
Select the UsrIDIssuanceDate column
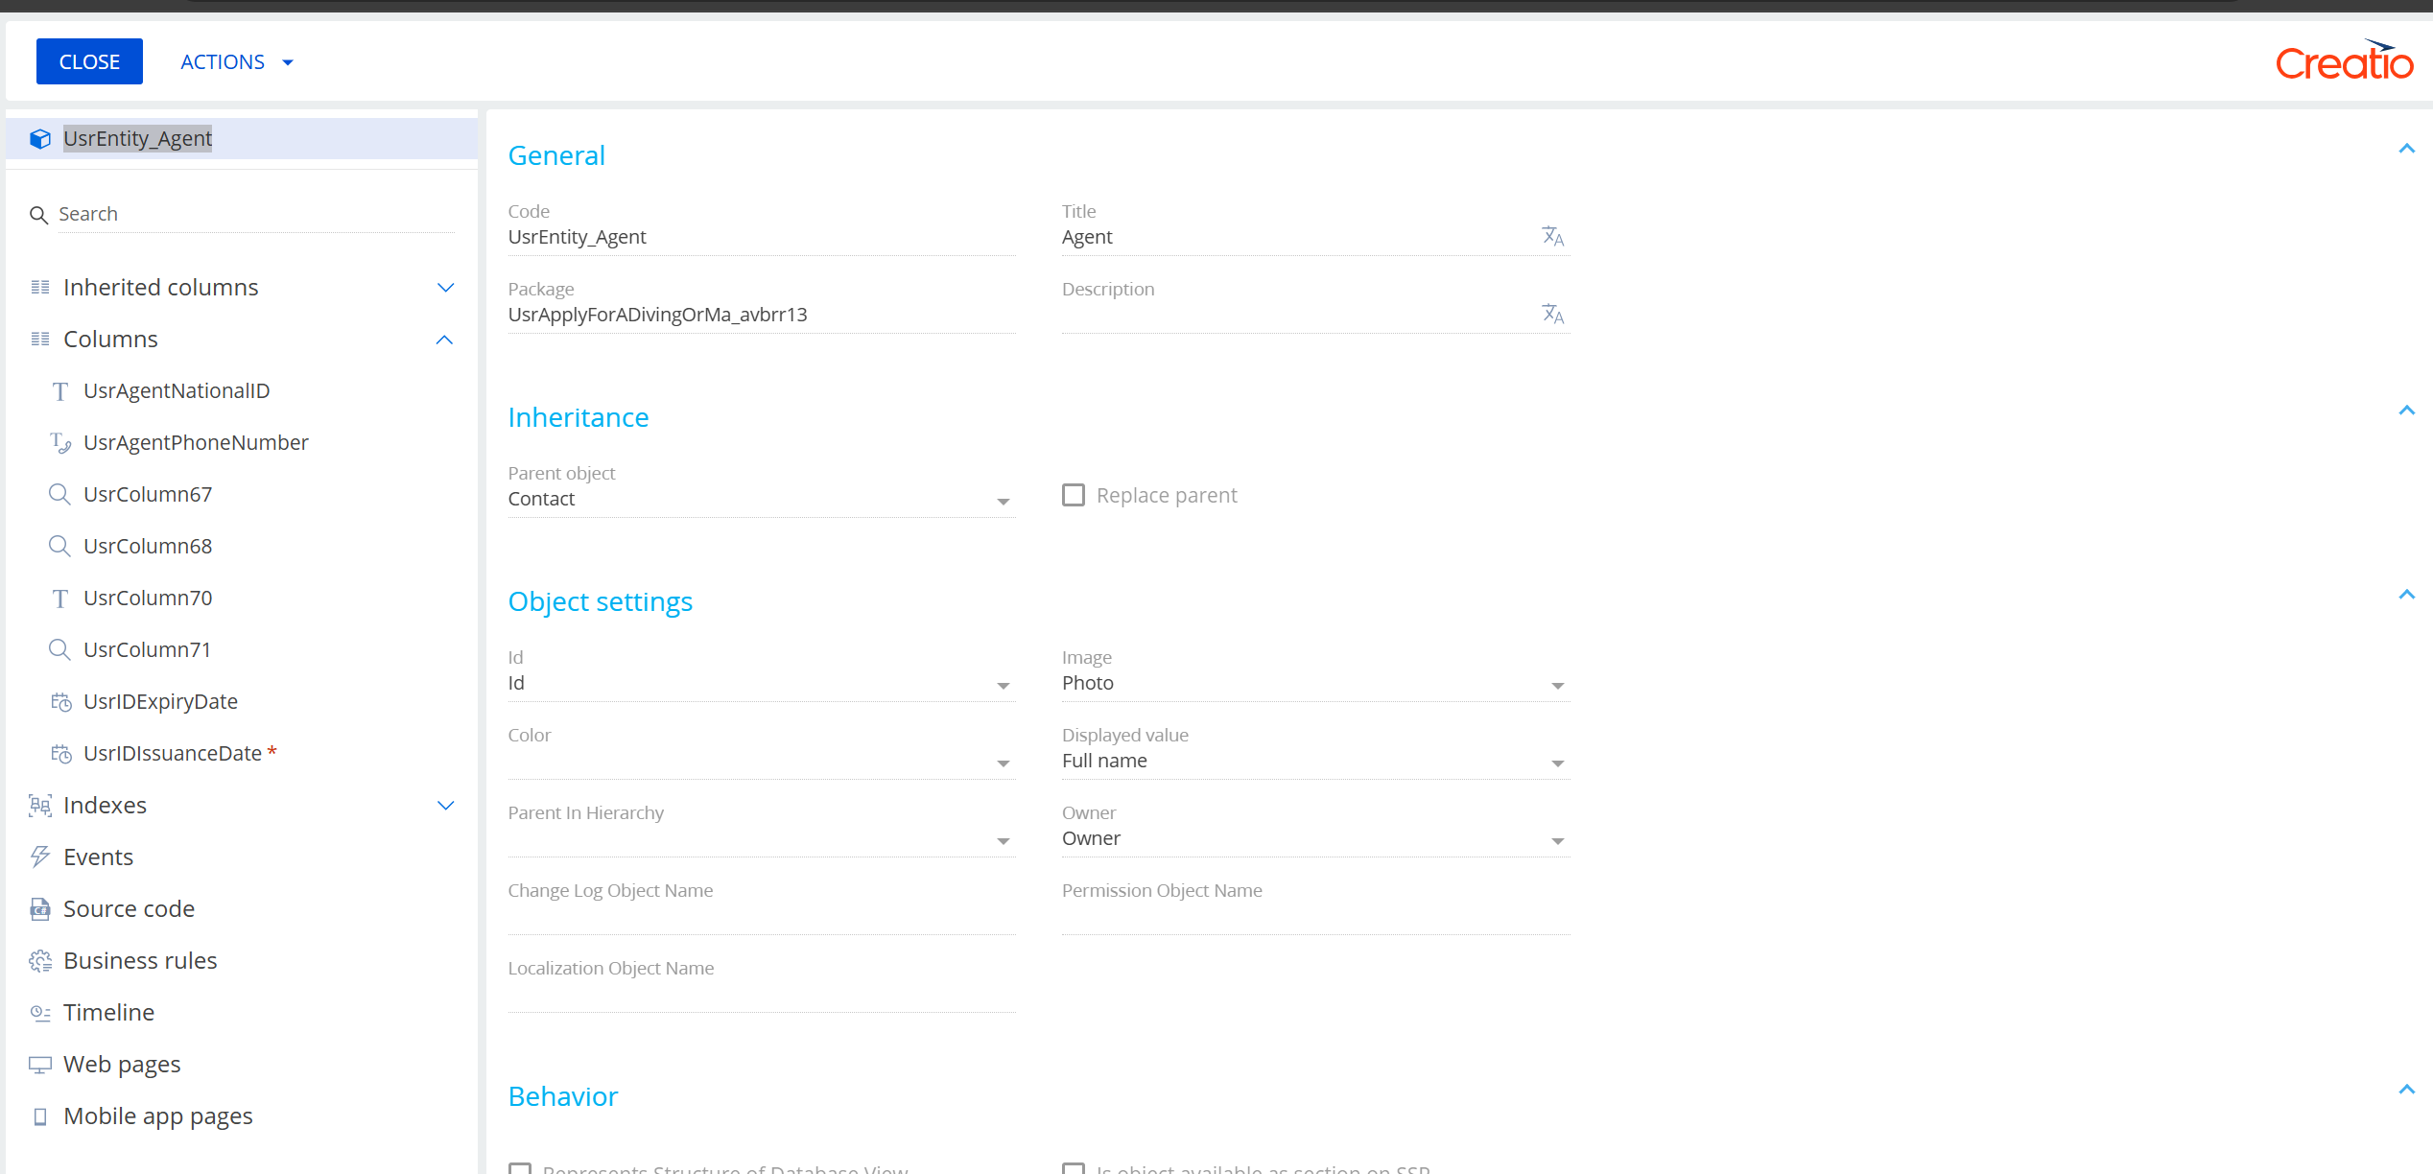tap(173, 754)
